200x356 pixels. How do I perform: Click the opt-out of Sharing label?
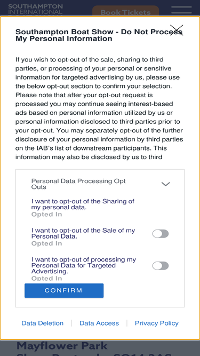tap(83, 204)
